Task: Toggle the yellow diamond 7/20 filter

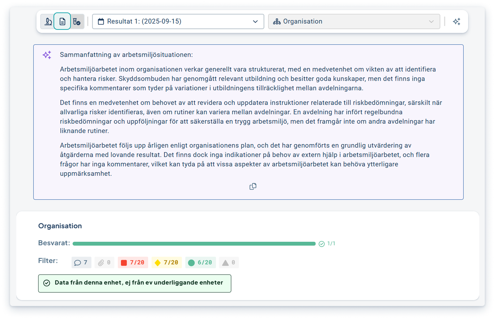Action: [x=167, y=263]
